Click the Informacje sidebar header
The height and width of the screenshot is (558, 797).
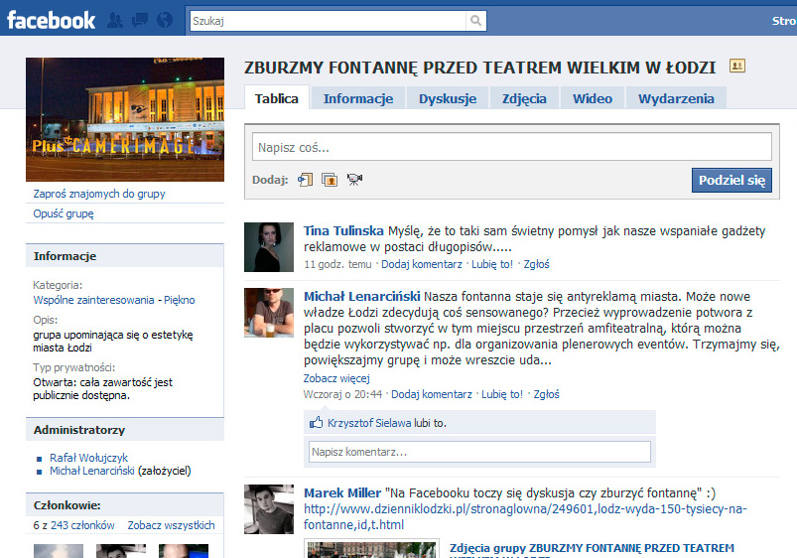(x=125, y=256)
